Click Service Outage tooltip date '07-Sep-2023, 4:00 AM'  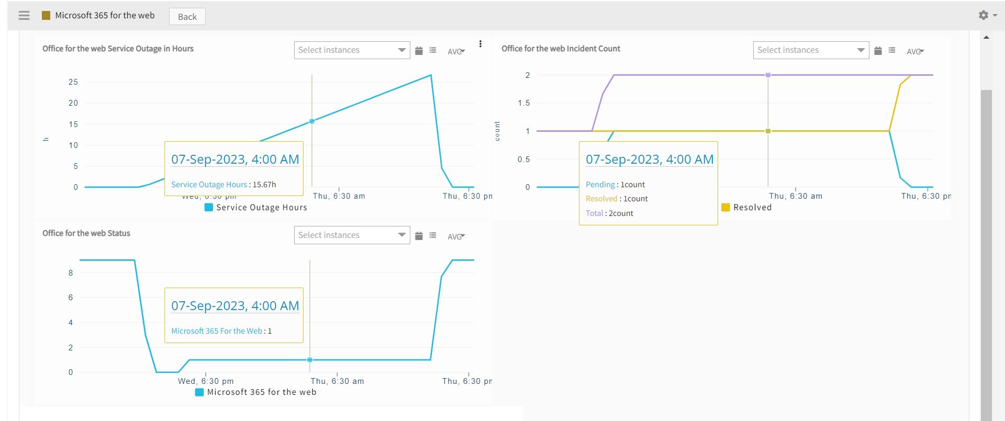click(235, 160)
